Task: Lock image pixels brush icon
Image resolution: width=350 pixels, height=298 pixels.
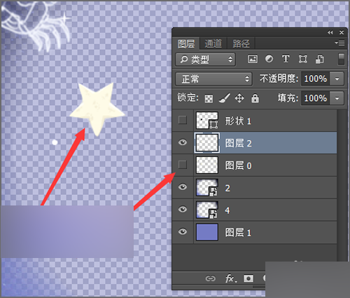Action: point(225,98)
